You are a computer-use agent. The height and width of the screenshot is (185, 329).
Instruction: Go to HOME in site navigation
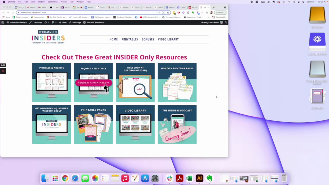(114, 39)
